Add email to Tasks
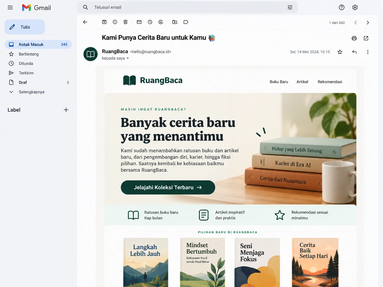 click(x=161, y=22)
